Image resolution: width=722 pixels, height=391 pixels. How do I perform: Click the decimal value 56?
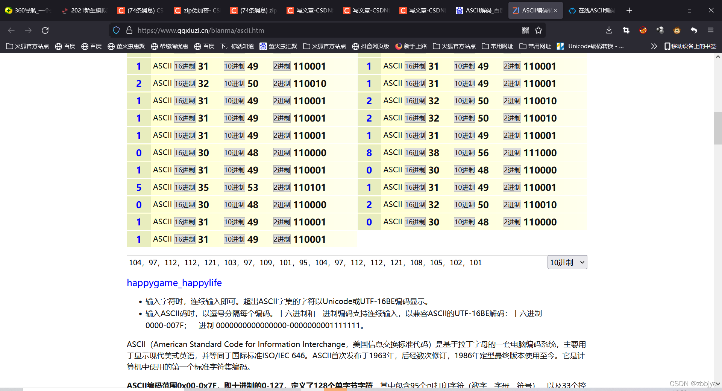coord(483,153)
